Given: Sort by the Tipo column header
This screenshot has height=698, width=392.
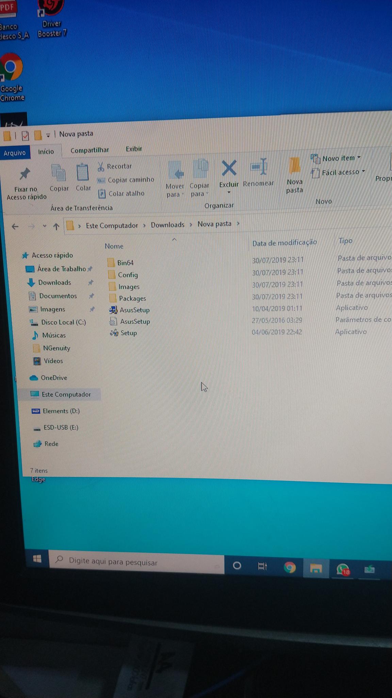Looking at the screenshot, I should 345,241.
